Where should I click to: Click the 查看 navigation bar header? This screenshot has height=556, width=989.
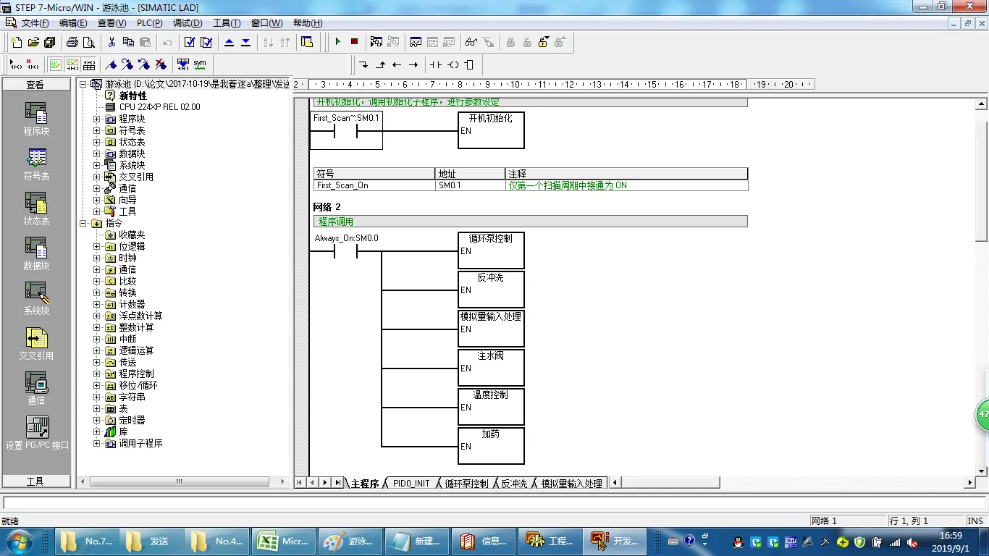(35, 85)
